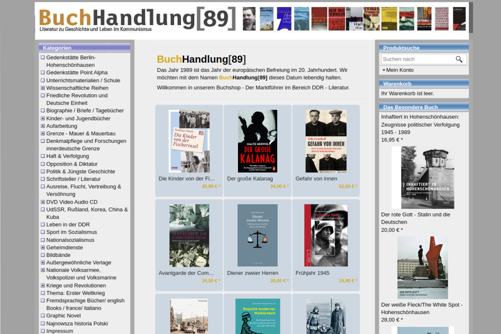Viewport: 501px width, 334px height.
Task: Open Ausreise, Flucht, Vertreibung & Versöhnung
Action: point(84,190)
